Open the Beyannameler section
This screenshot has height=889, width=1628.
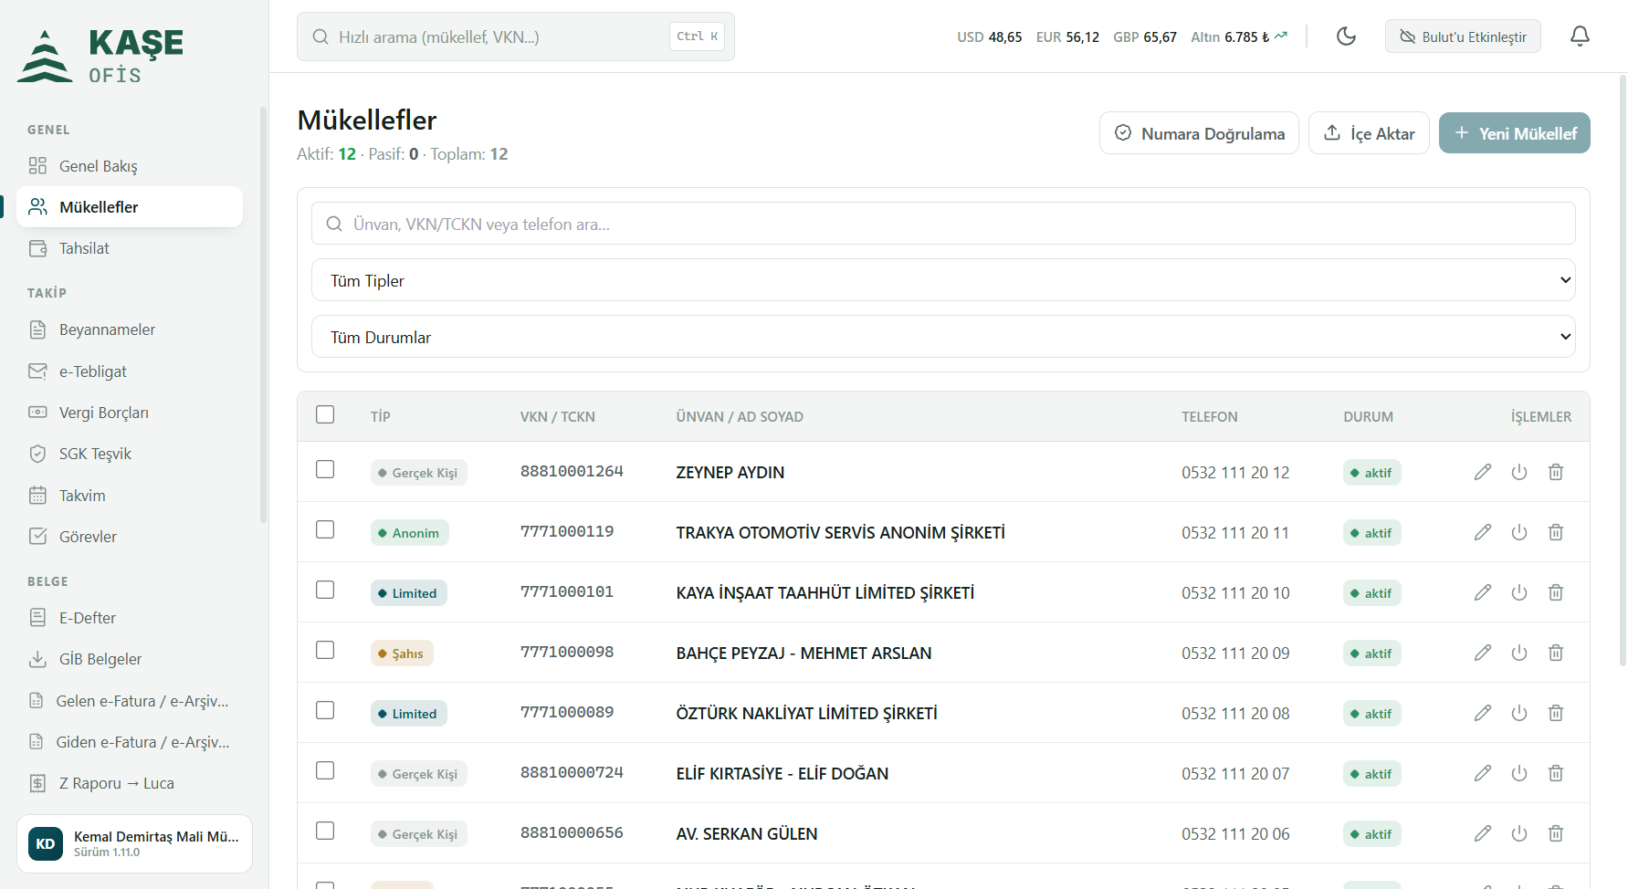click(130, 329)
